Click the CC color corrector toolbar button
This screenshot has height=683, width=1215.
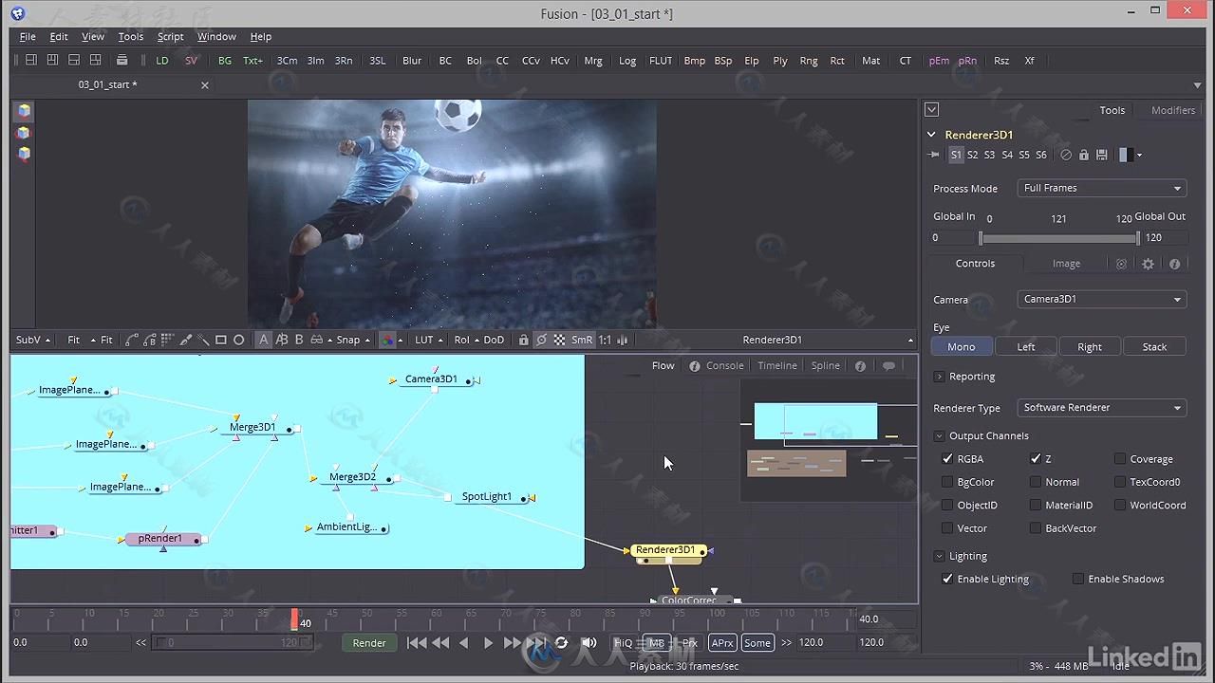tap(502, 61)
